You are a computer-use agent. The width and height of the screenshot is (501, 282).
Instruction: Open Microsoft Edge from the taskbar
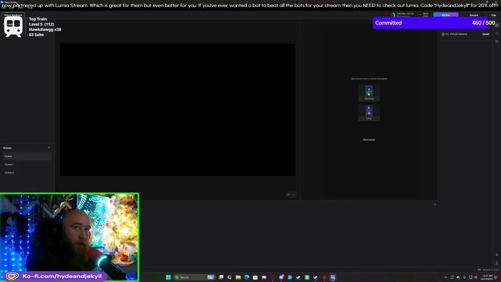(247, 277)
